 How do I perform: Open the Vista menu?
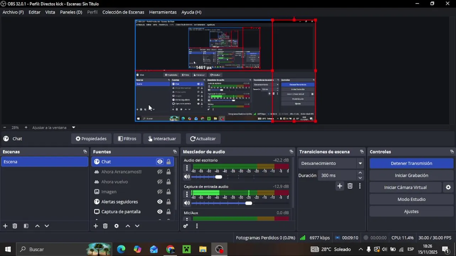tap(50, 12)
